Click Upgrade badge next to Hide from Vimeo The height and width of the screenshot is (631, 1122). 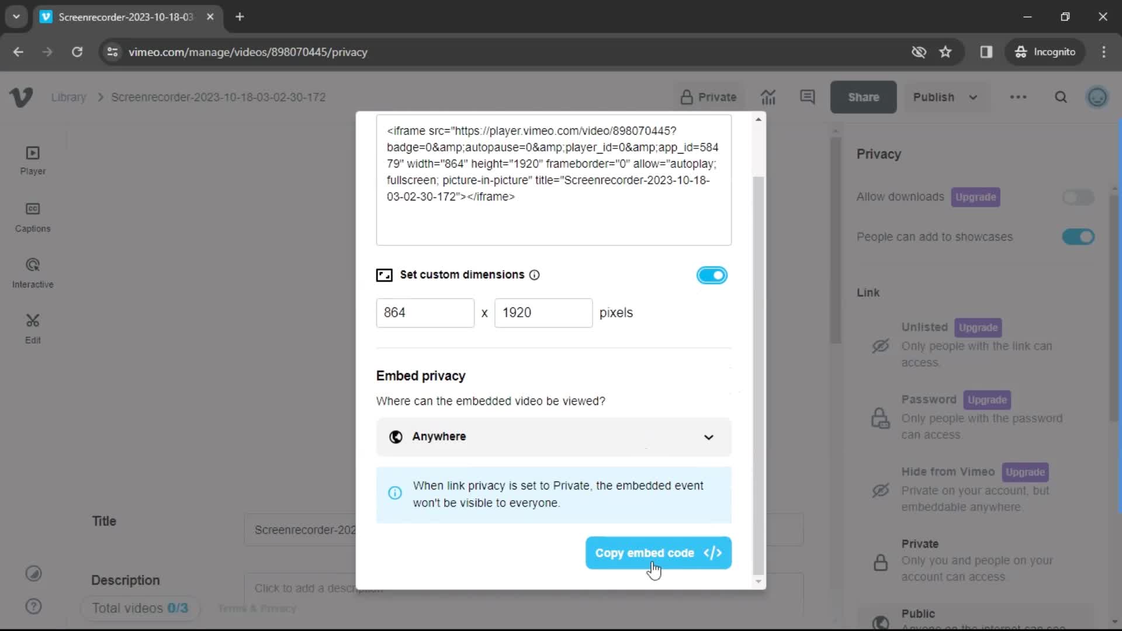tap(1025, 472)
